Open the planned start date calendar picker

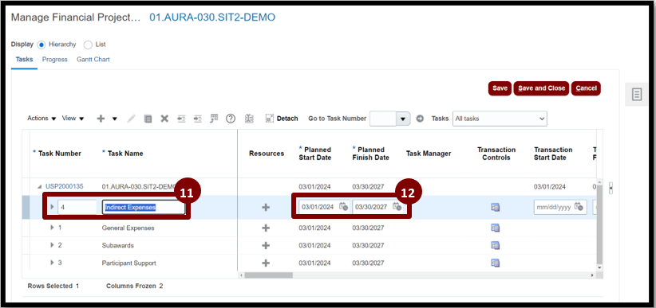coord(343,207)
